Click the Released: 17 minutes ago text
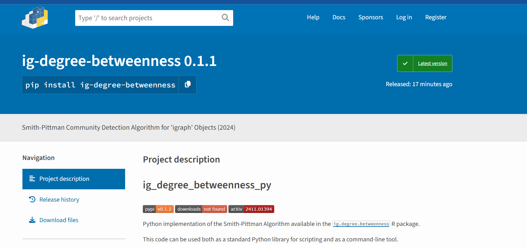527x248 pixels. (x=419, y=84)
